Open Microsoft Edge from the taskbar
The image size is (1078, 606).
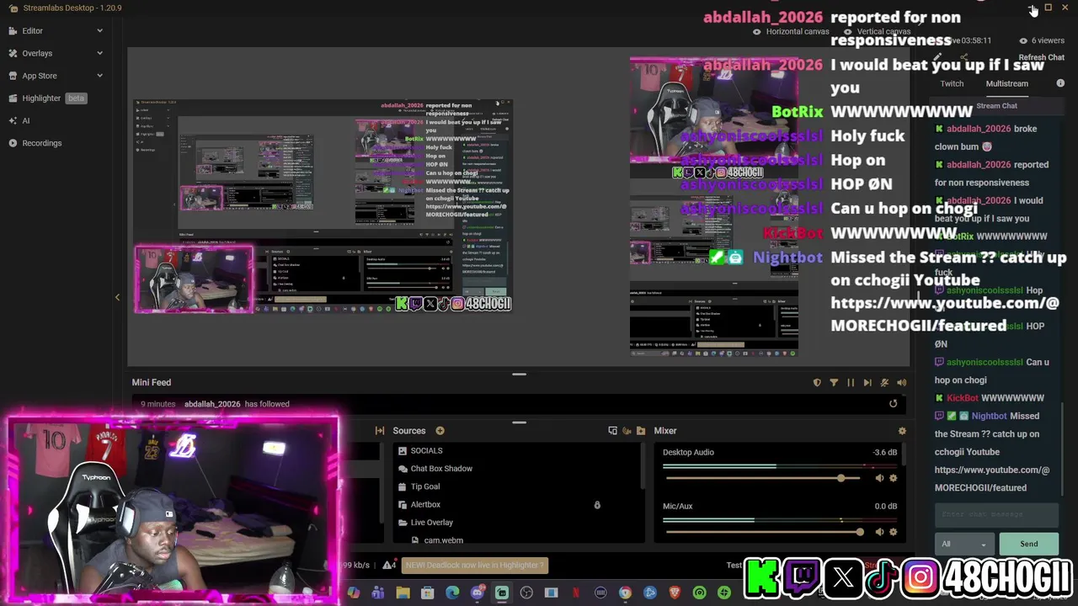pyautogui.click(x=452, y=593)
